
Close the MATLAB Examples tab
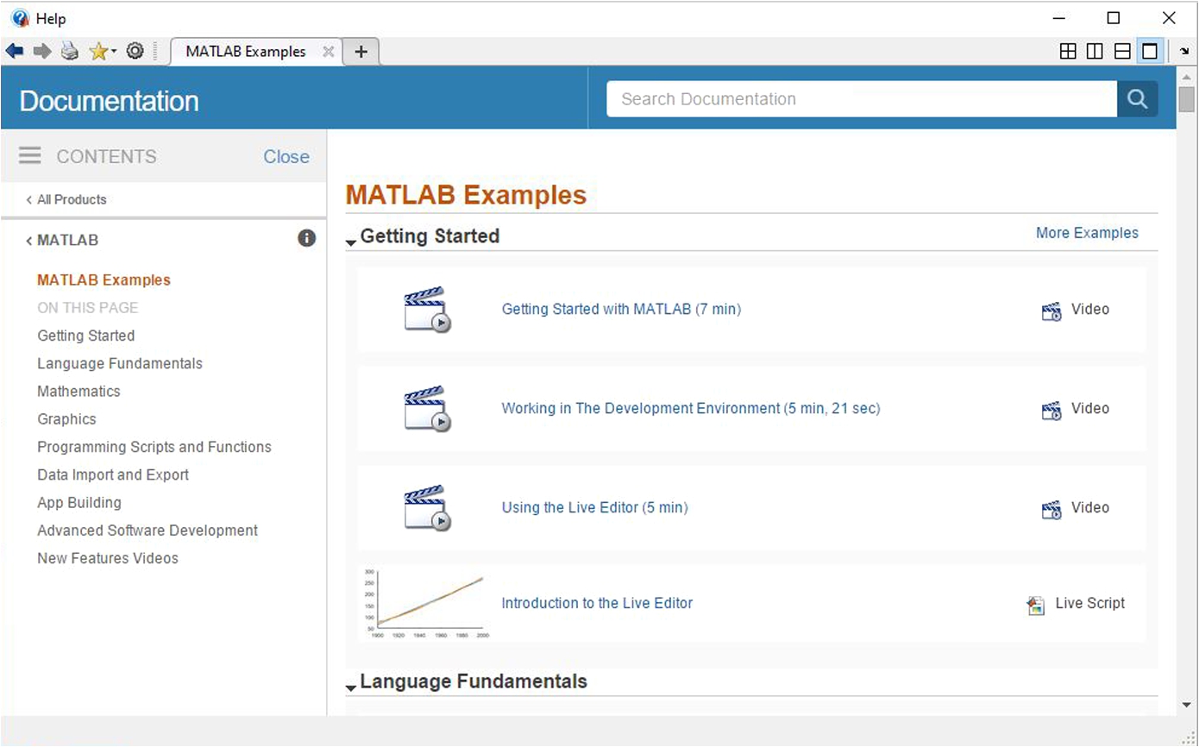click(328, 52)
